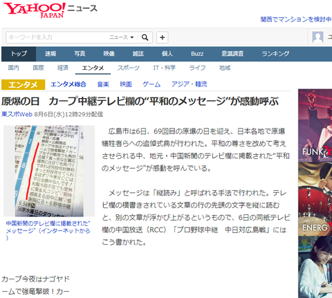Enlarge the newspaper TV listing photo
The width and height of the screenshot is (332, 298).
coord(49,171)
